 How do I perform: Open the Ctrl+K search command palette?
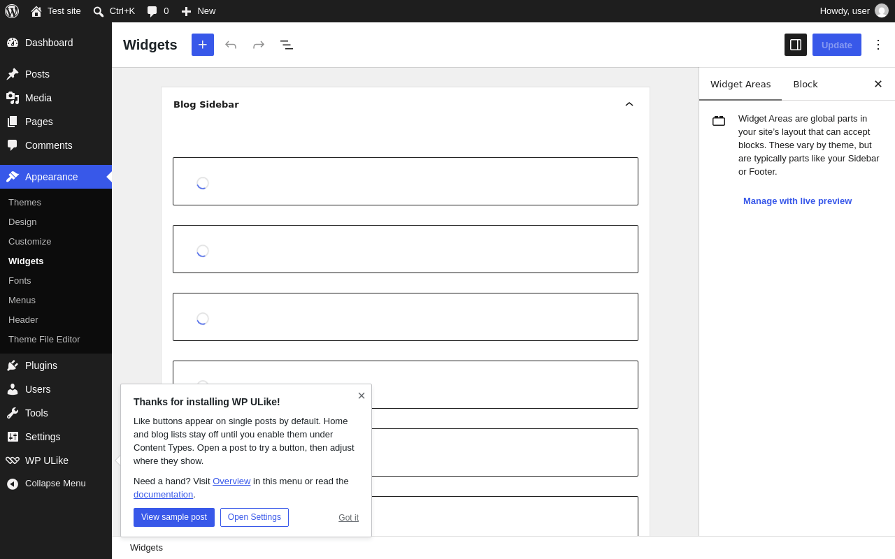114,11
